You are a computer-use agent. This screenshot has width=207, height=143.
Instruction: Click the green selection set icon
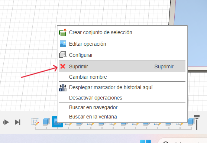(x=63, y=32)
